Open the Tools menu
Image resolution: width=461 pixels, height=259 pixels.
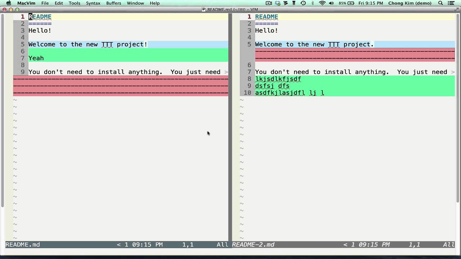pyautogui.click(x=75, y=3)
